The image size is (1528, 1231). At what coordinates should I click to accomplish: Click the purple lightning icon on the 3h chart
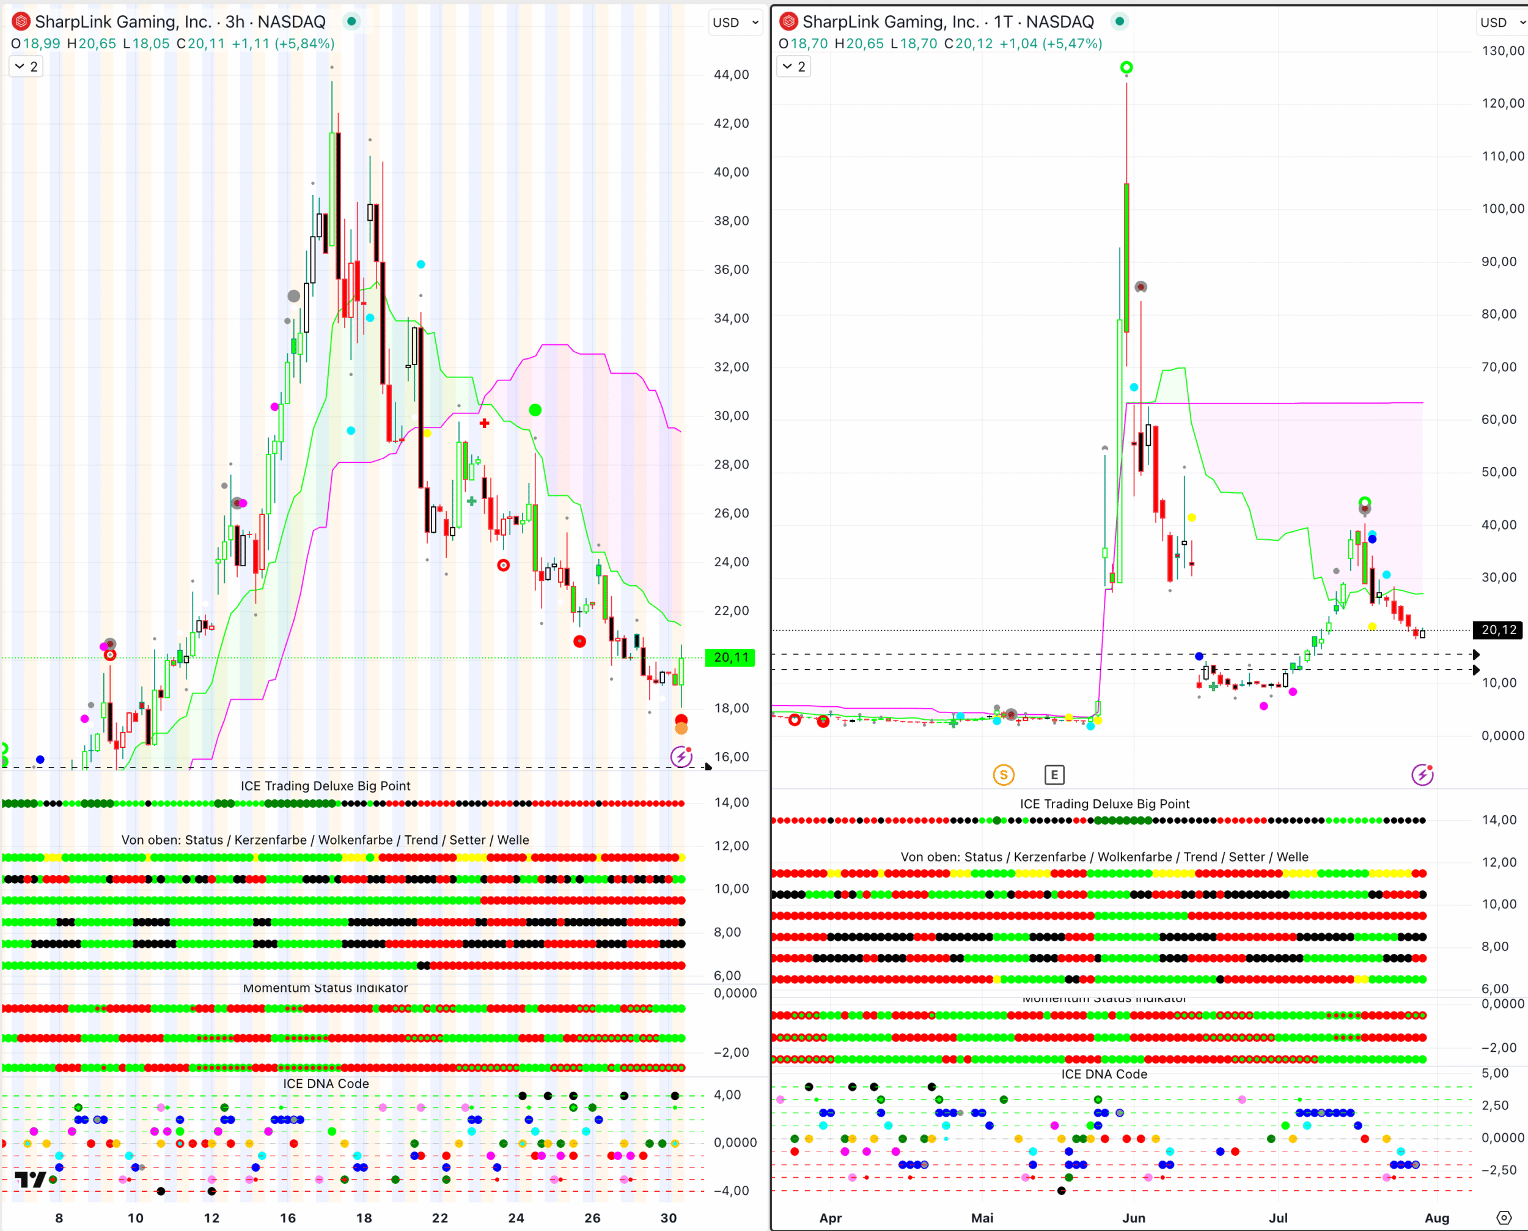pos(681,756)
